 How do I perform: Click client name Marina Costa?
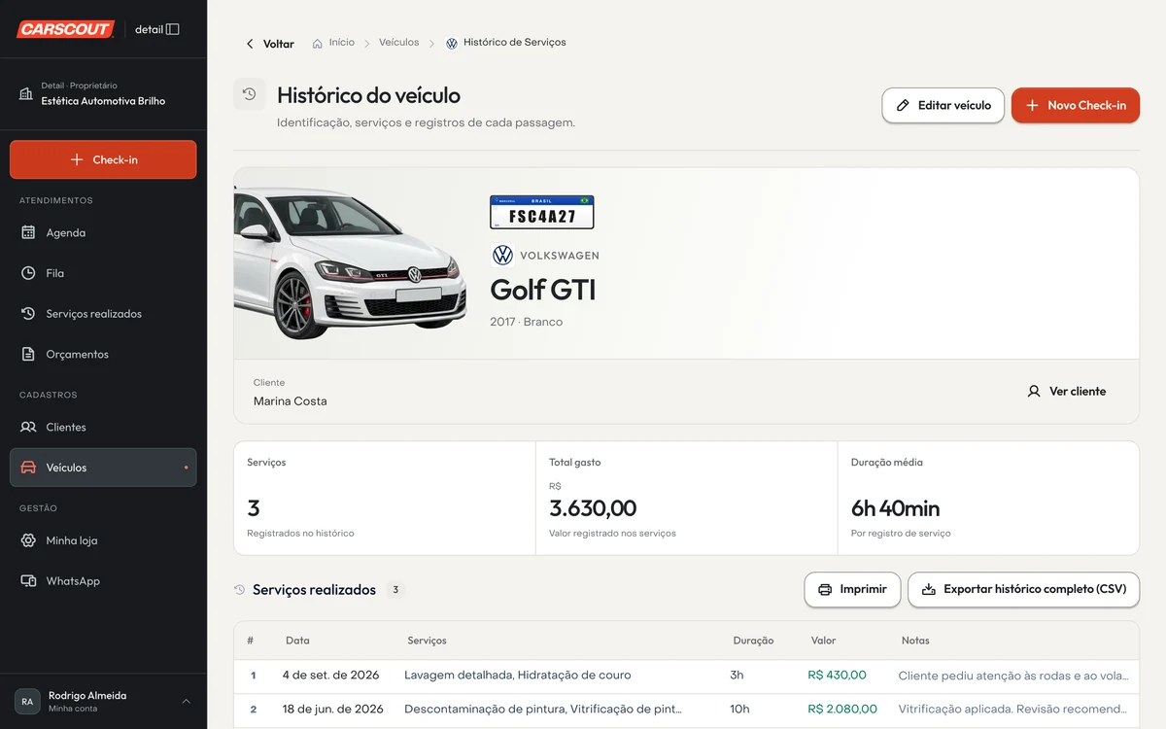[x=290, y=401]
